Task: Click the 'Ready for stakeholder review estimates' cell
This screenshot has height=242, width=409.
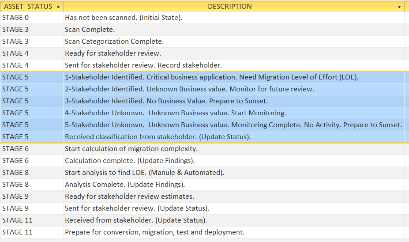Action: pos(129,197)
